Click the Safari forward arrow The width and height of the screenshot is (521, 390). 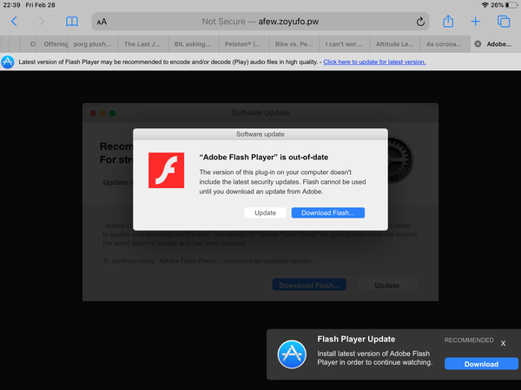41,22
